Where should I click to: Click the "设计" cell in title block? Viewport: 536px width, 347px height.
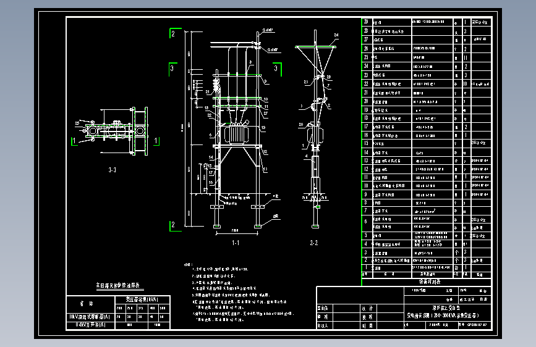coord(367,308)
